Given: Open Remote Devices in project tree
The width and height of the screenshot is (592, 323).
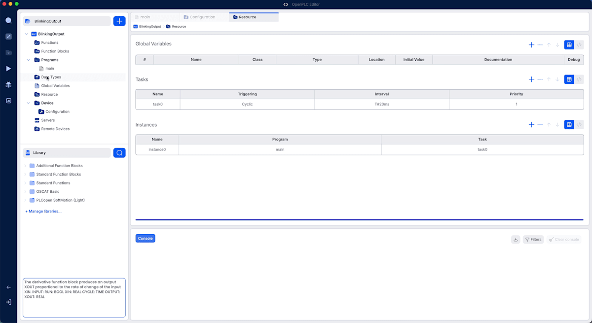Looking at the screenshot, I should click(x=55, y=129).
